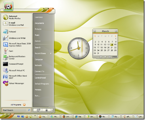This screenshot has height=120, width=145.
Task: Open Games from the Start menu
Action: 37,41
